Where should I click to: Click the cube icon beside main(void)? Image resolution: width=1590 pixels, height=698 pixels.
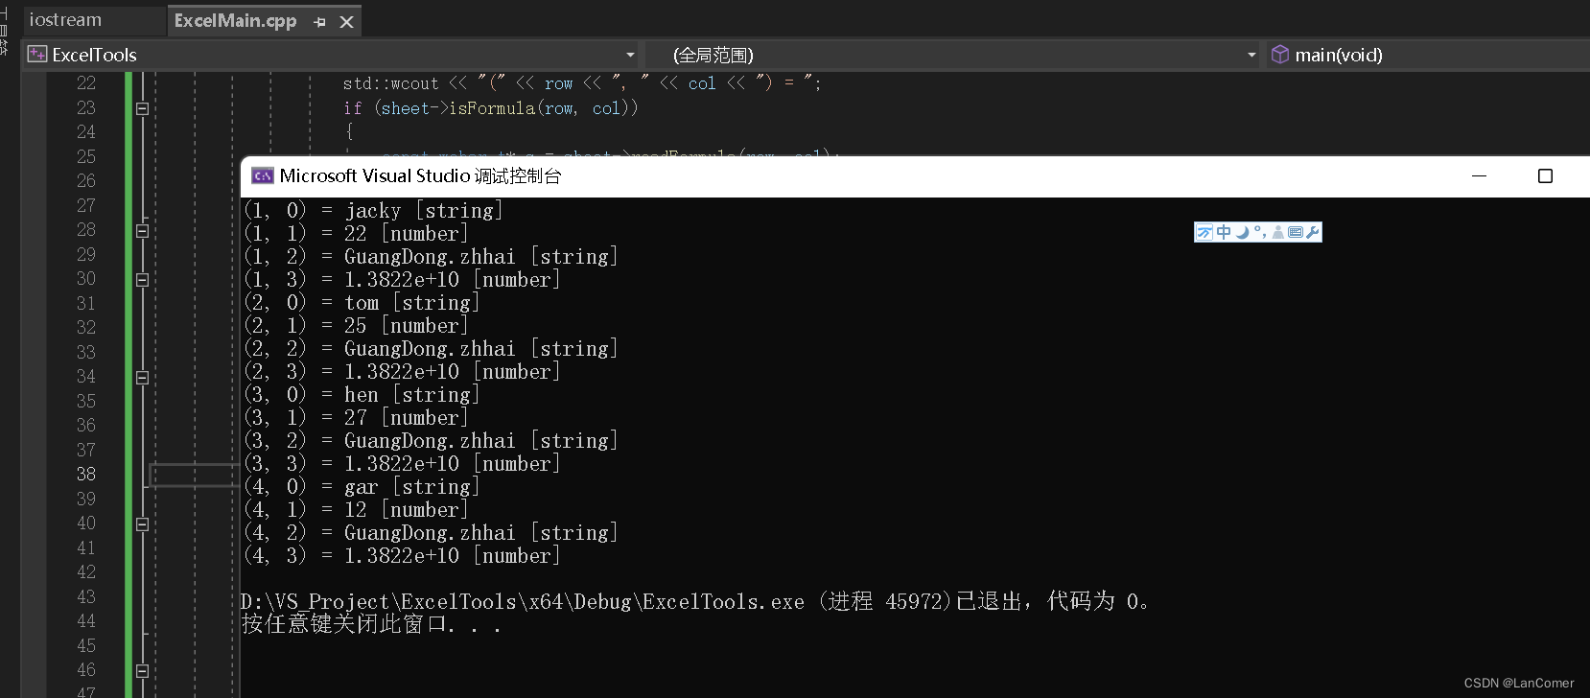(1280, 55)
